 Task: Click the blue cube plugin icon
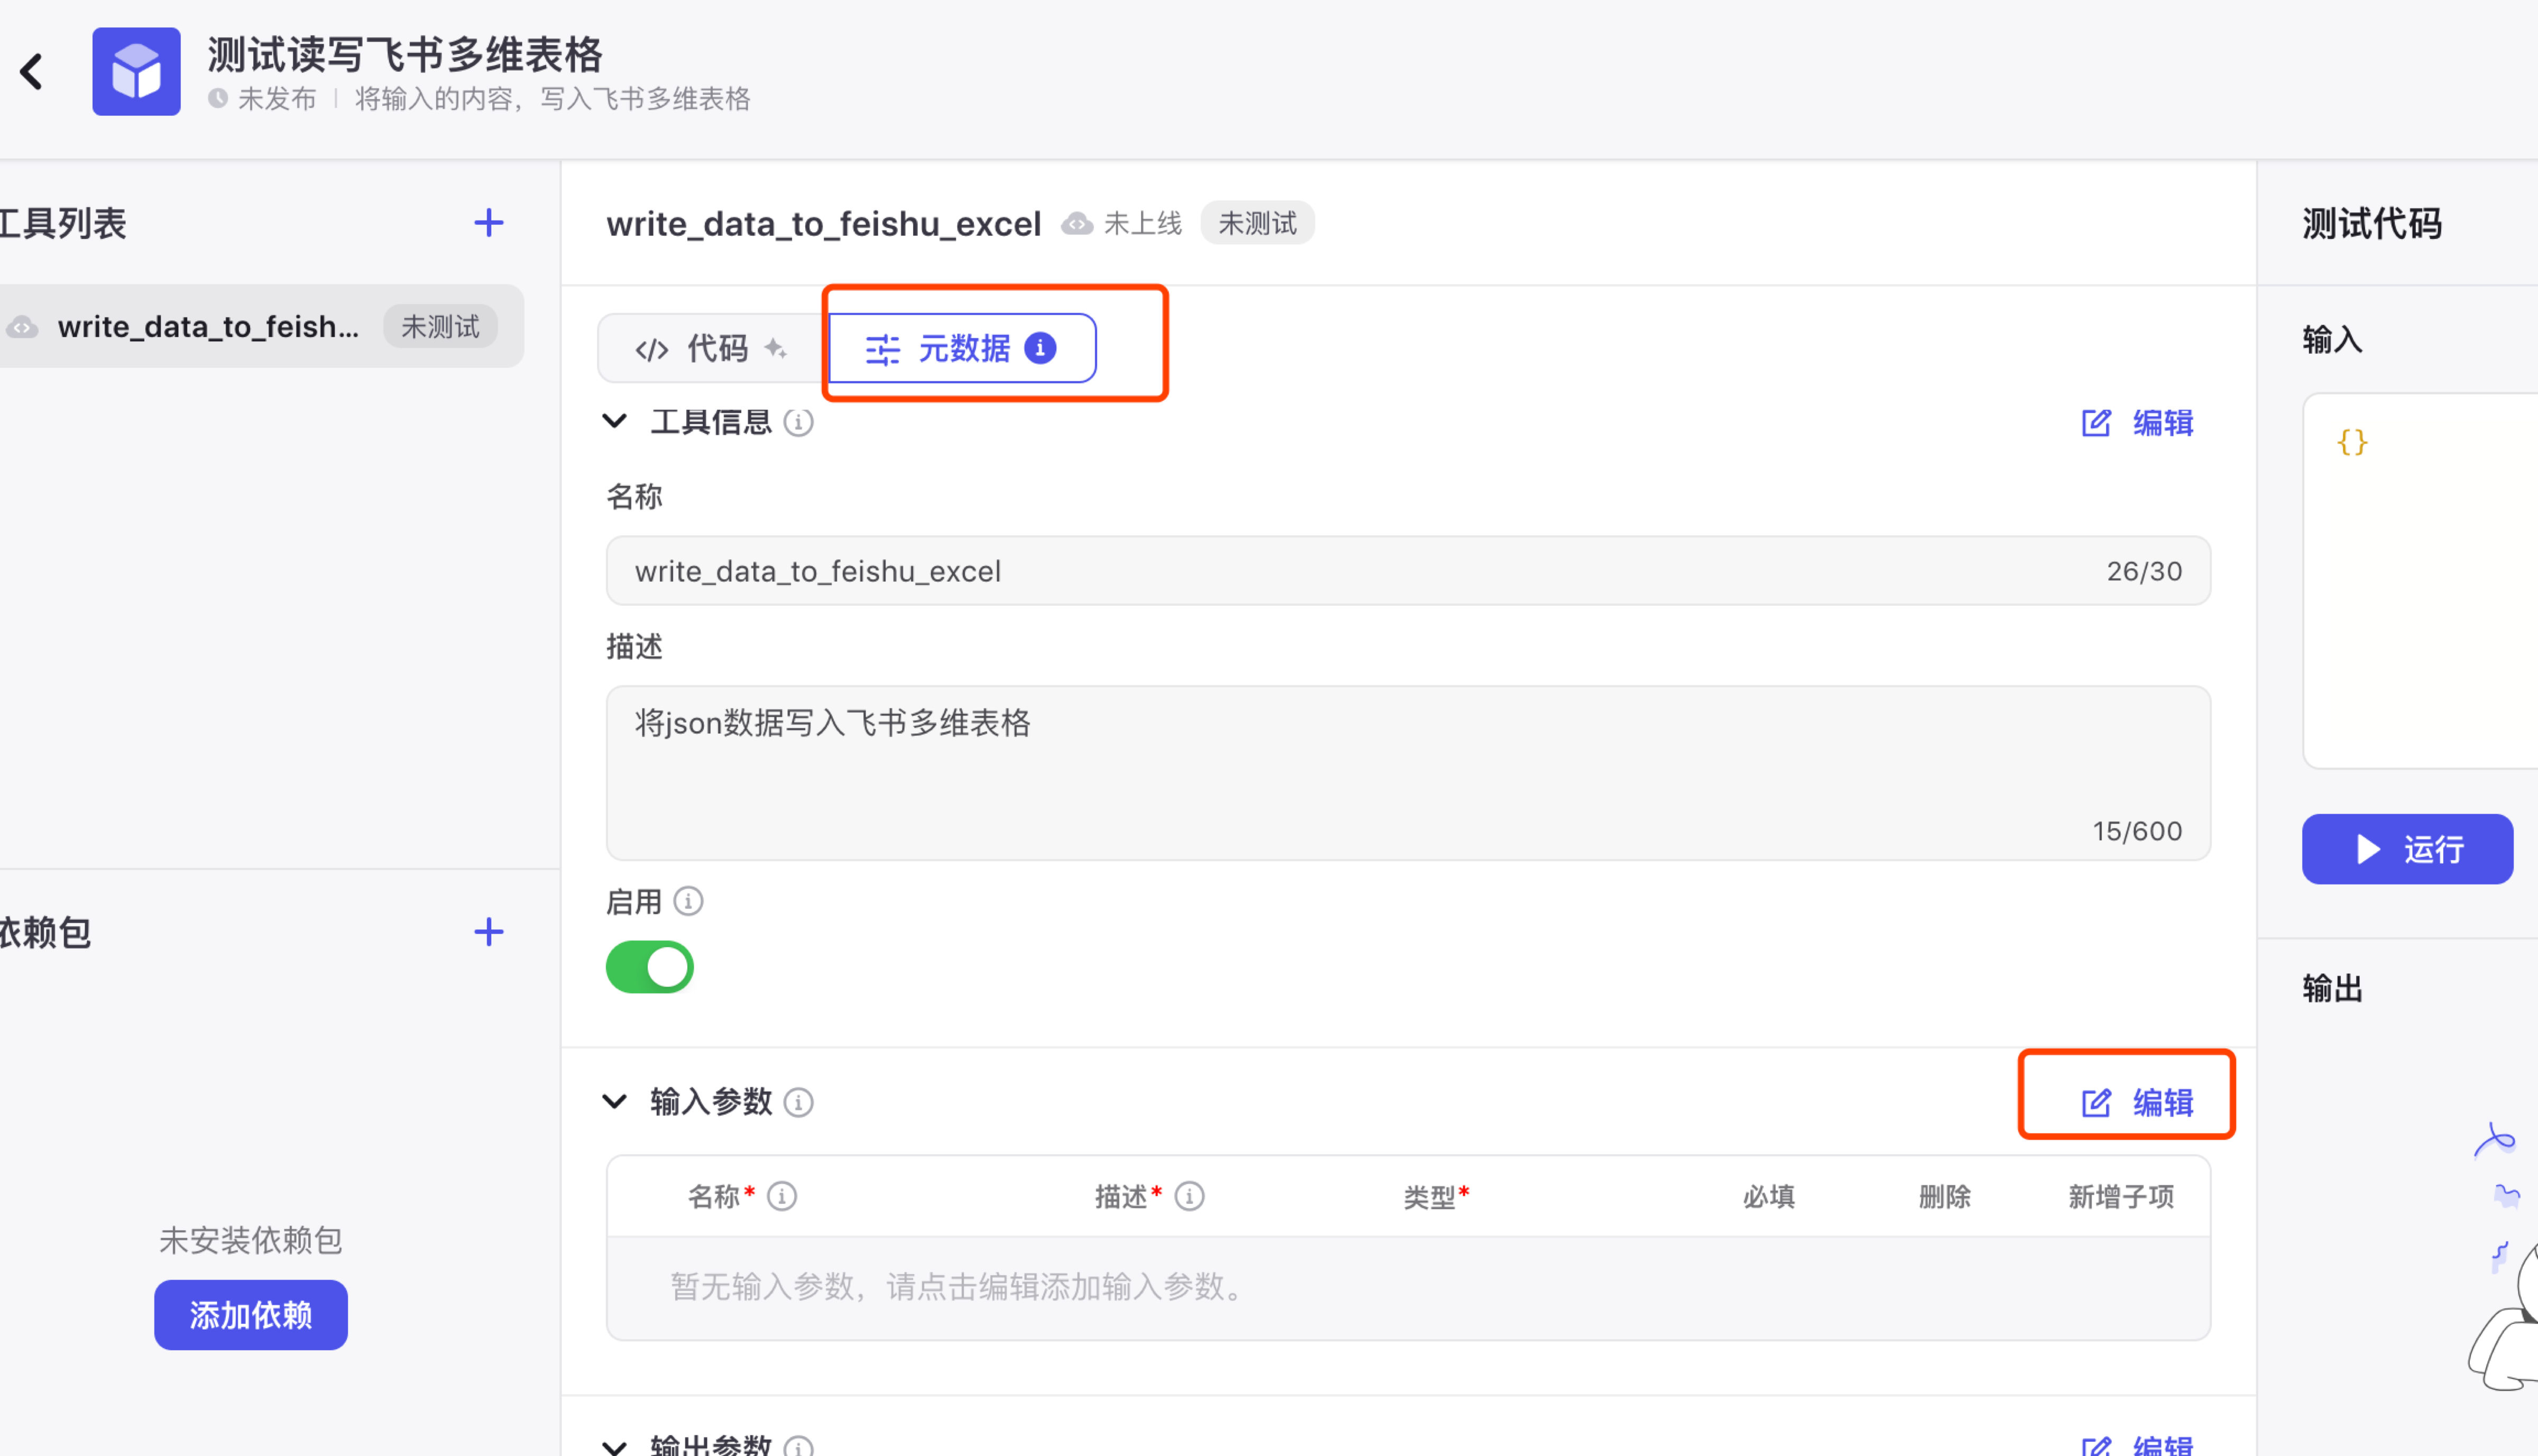pos(136,72)
